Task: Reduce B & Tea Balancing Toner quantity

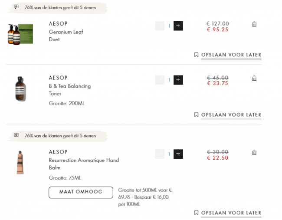Action: click(160, 80)
